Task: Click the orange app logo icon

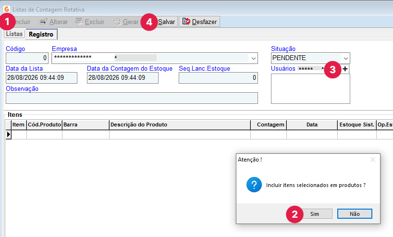Action: click(7, 9)
